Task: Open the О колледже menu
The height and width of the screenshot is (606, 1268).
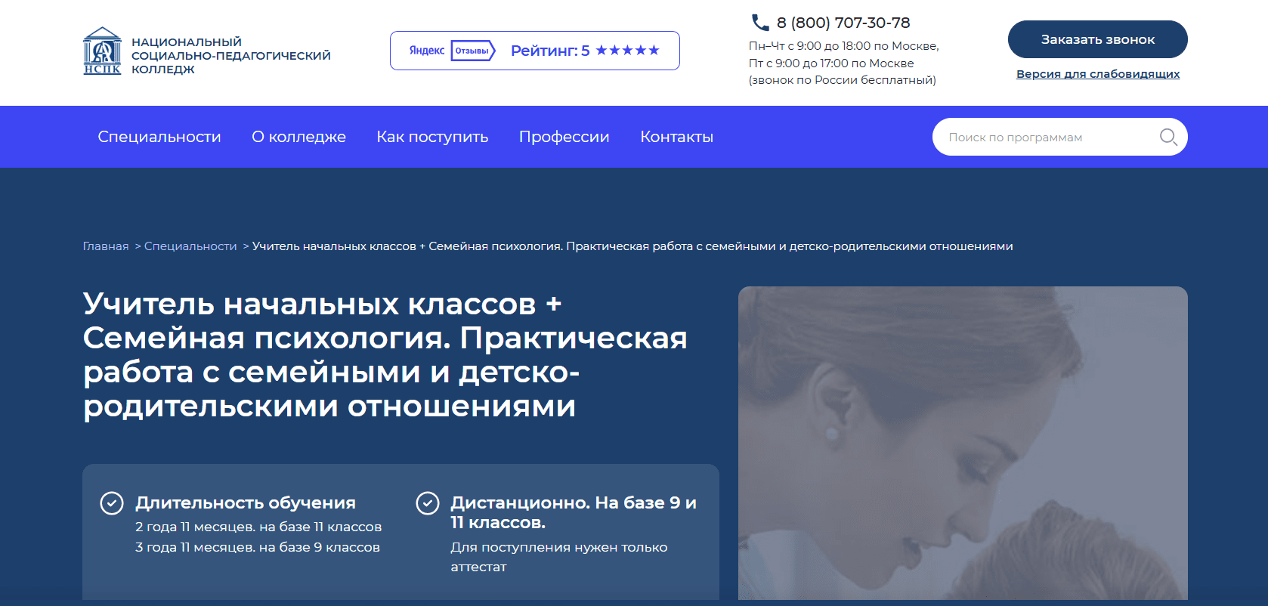Action: 298,137
